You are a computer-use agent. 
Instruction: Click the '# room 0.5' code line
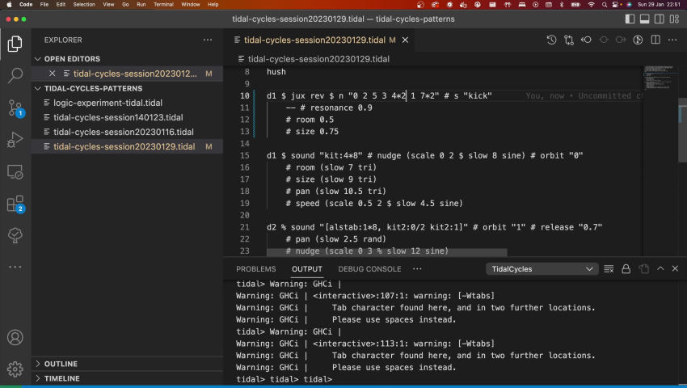310,120
